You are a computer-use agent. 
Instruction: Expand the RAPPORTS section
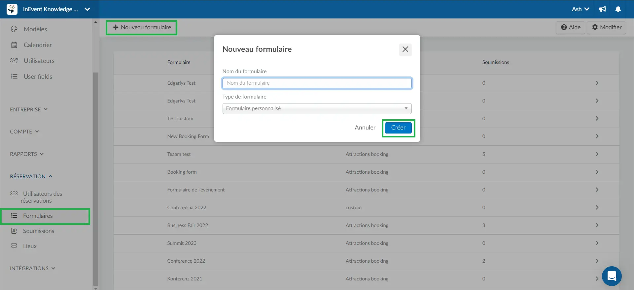(27, 154)
